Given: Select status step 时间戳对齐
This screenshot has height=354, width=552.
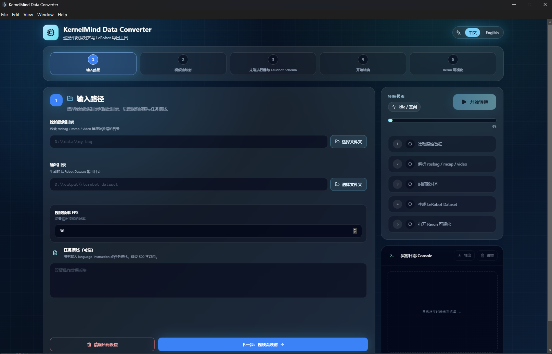Looking at the screenshot, I should click(442, 184).
